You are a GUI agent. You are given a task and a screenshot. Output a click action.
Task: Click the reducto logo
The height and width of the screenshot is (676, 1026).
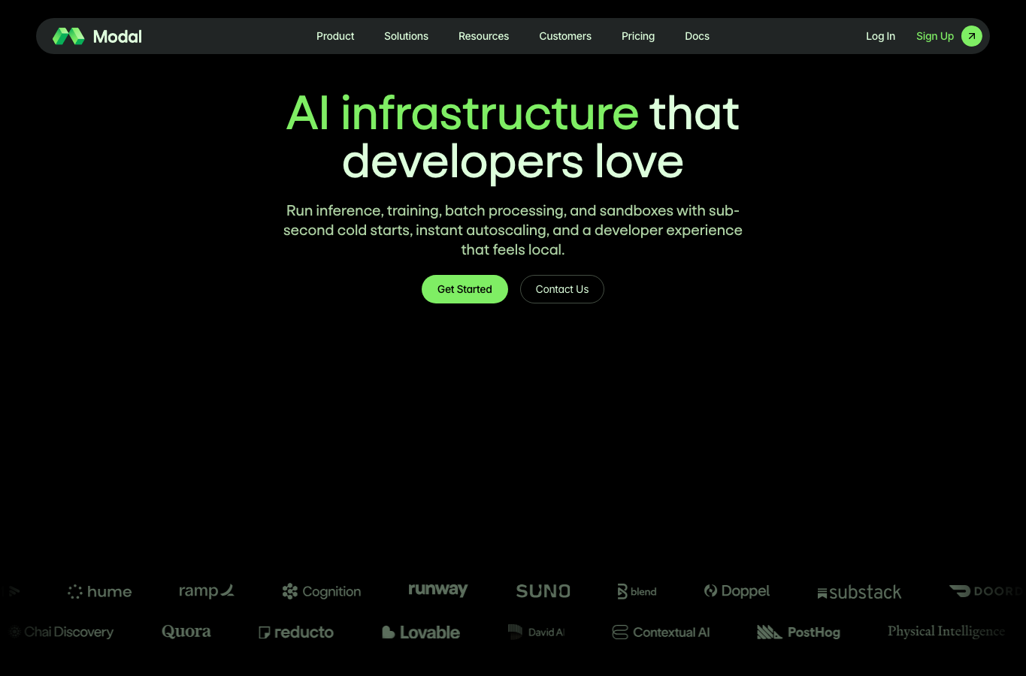(x=296, y=632)
